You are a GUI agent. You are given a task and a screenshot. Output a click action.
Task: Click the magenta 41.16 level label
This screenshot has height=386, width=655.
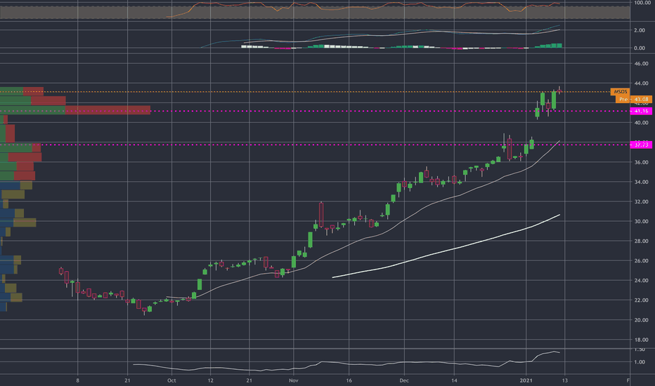641,111
